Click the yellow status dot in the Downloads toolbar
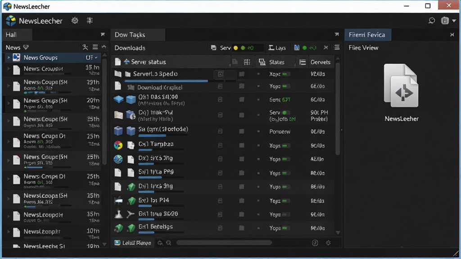This screenshot has height=259, width=461. point(235,48)
